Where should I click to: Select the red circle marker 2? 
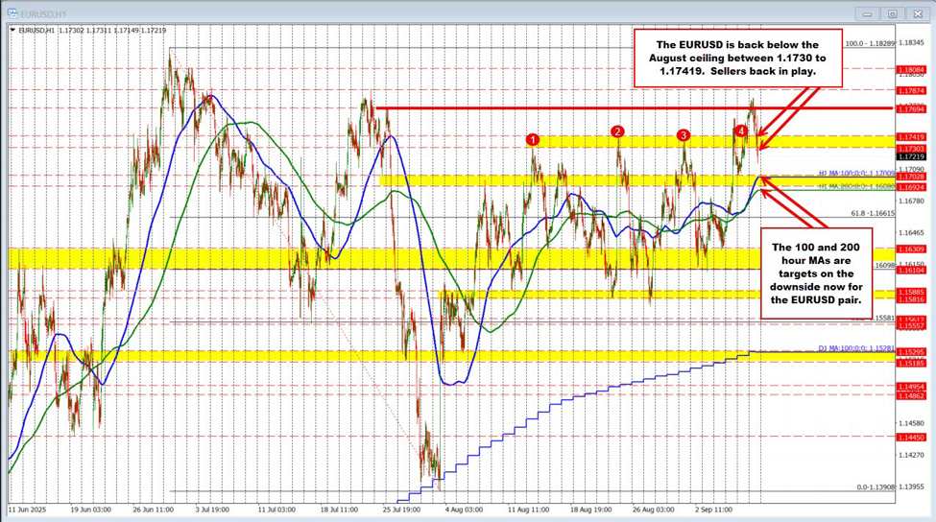click(x=618, y=131)
